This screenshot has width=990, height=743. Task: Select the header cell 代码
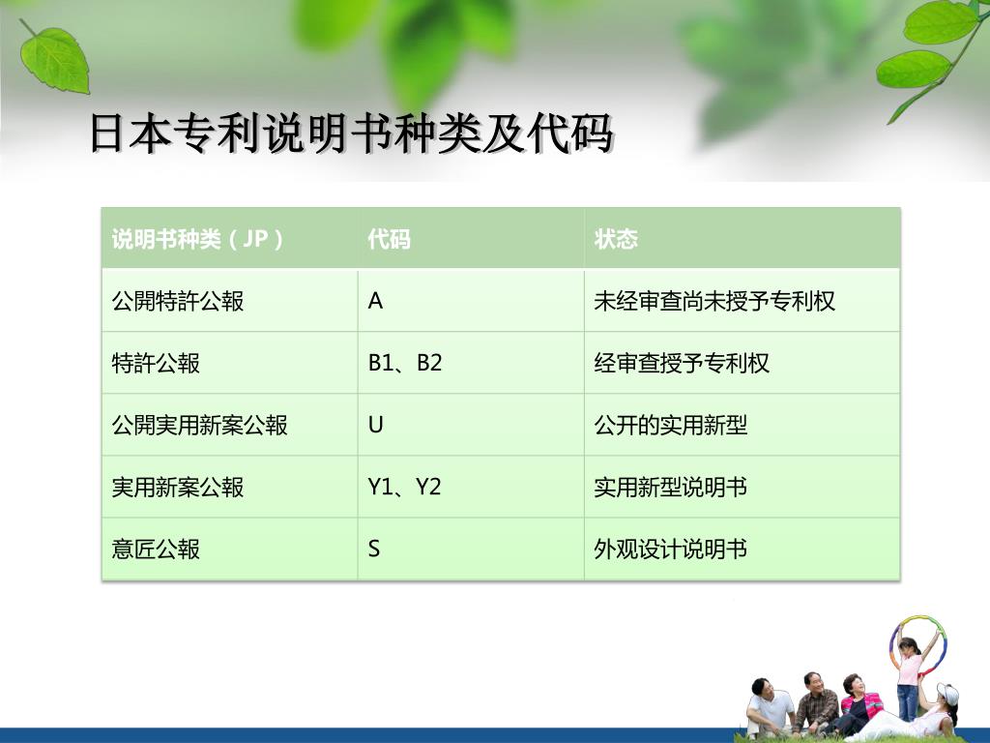click(x=471, y=238)
